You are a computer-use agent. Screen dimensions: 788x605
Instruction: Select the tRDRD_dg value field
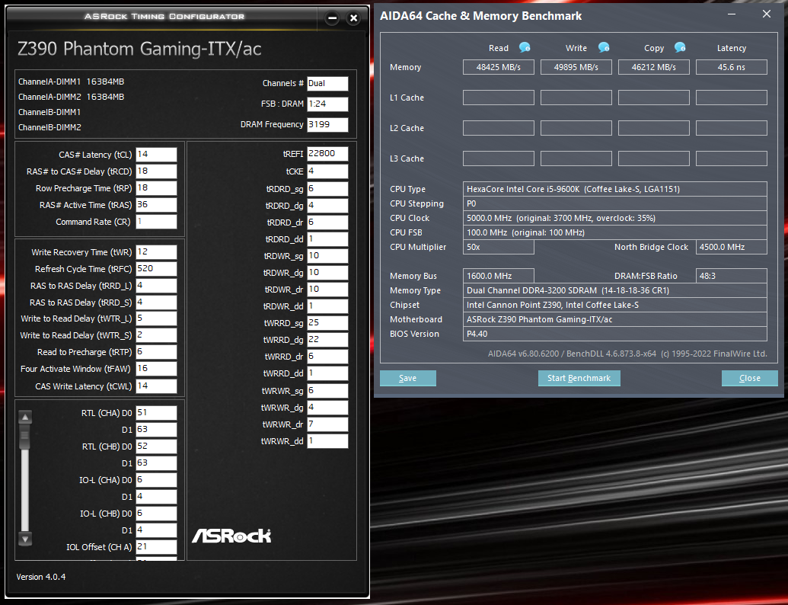(x=327, y=206)
